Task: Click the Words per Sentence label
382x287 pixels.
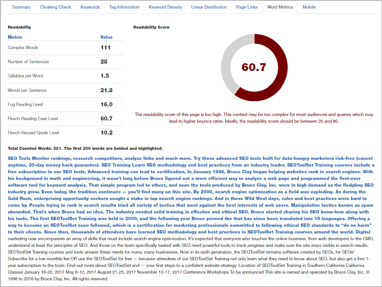Action: click(x=27, y=90)
